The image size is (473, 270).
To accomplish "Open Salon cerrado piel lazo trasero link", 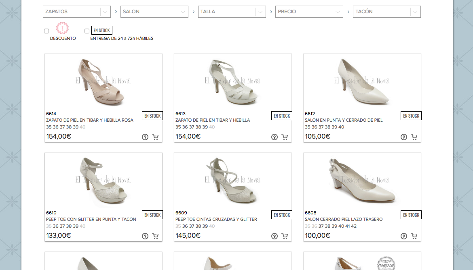I will [344, 219].
